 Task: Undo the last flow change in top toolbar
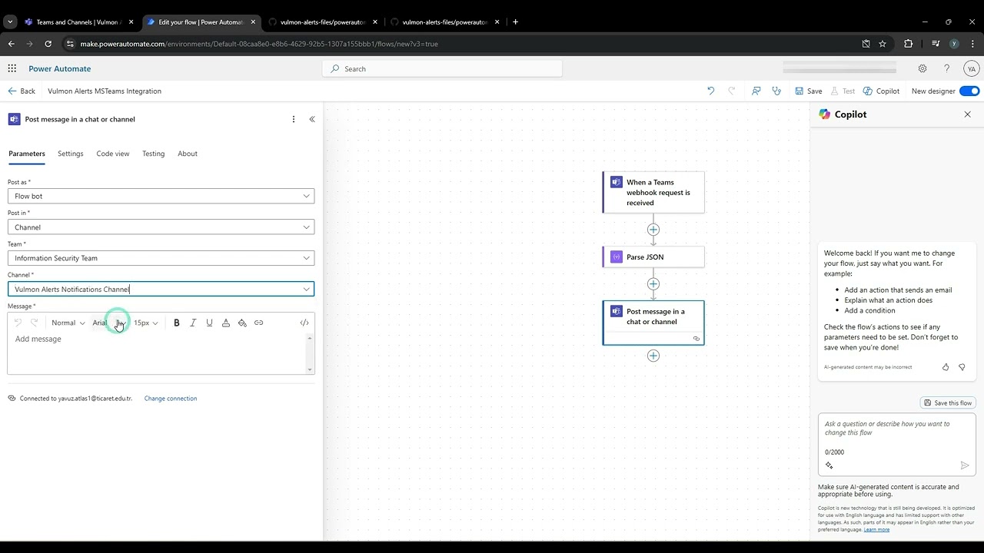tap(710, 91)
